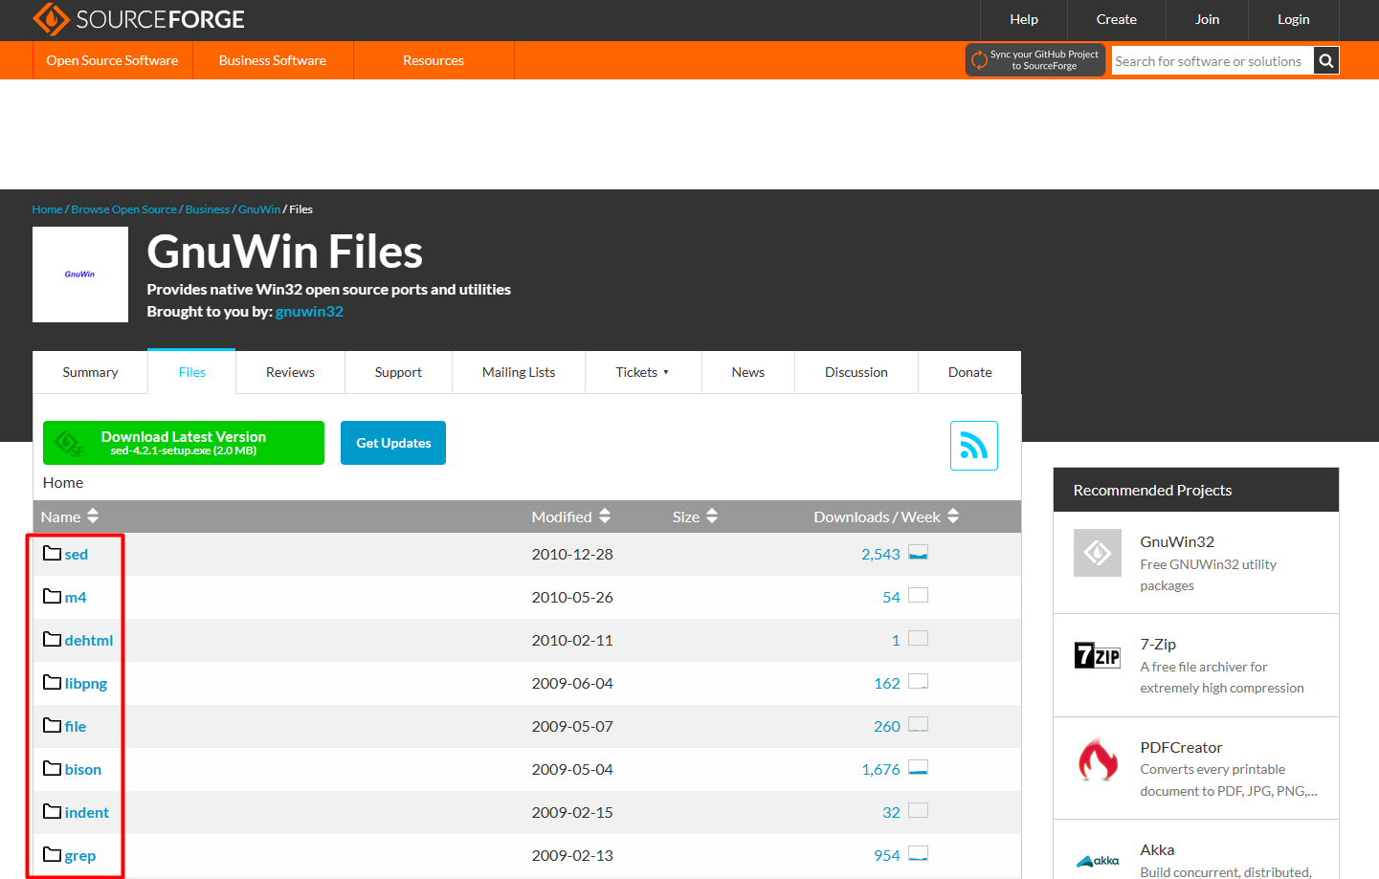Click the PDFCreator flame icon
This screenshot has width=1379, height=879.
1097,758
